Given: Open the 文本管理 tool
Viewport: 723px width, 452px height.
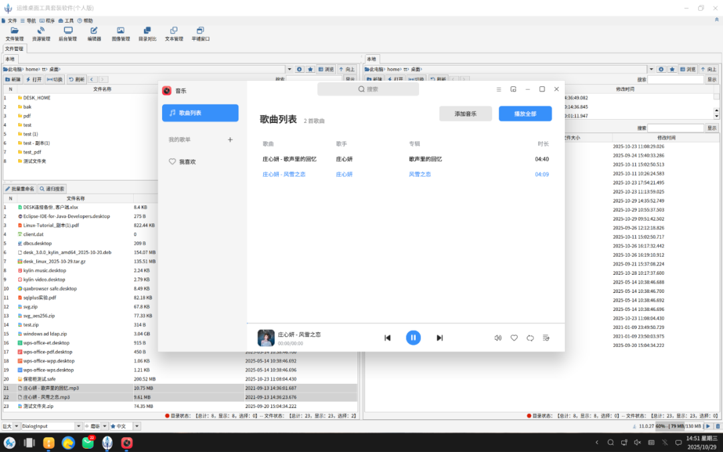Looking at the screenshot, I should [x=174, y=34].
